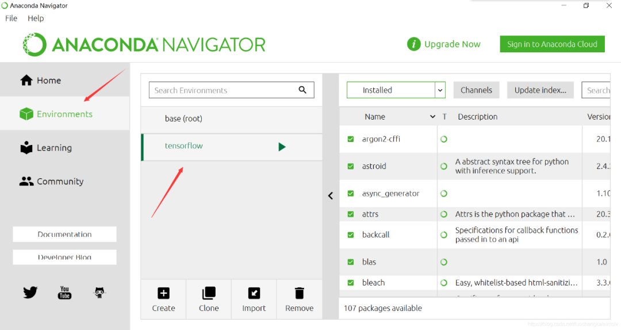Collapse the environments panel with left chevron
This screenshot has width=621, height=330.
tap(331, 195)
